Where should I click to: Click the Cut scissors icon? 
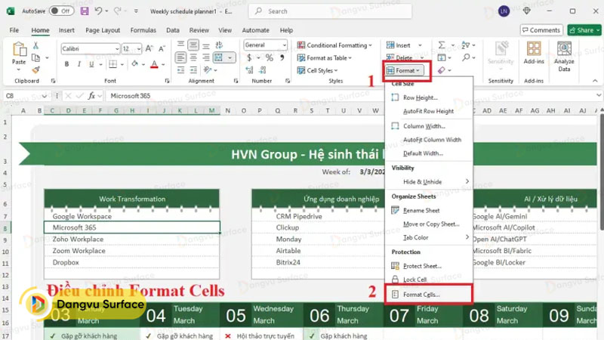tap(35, 45)
